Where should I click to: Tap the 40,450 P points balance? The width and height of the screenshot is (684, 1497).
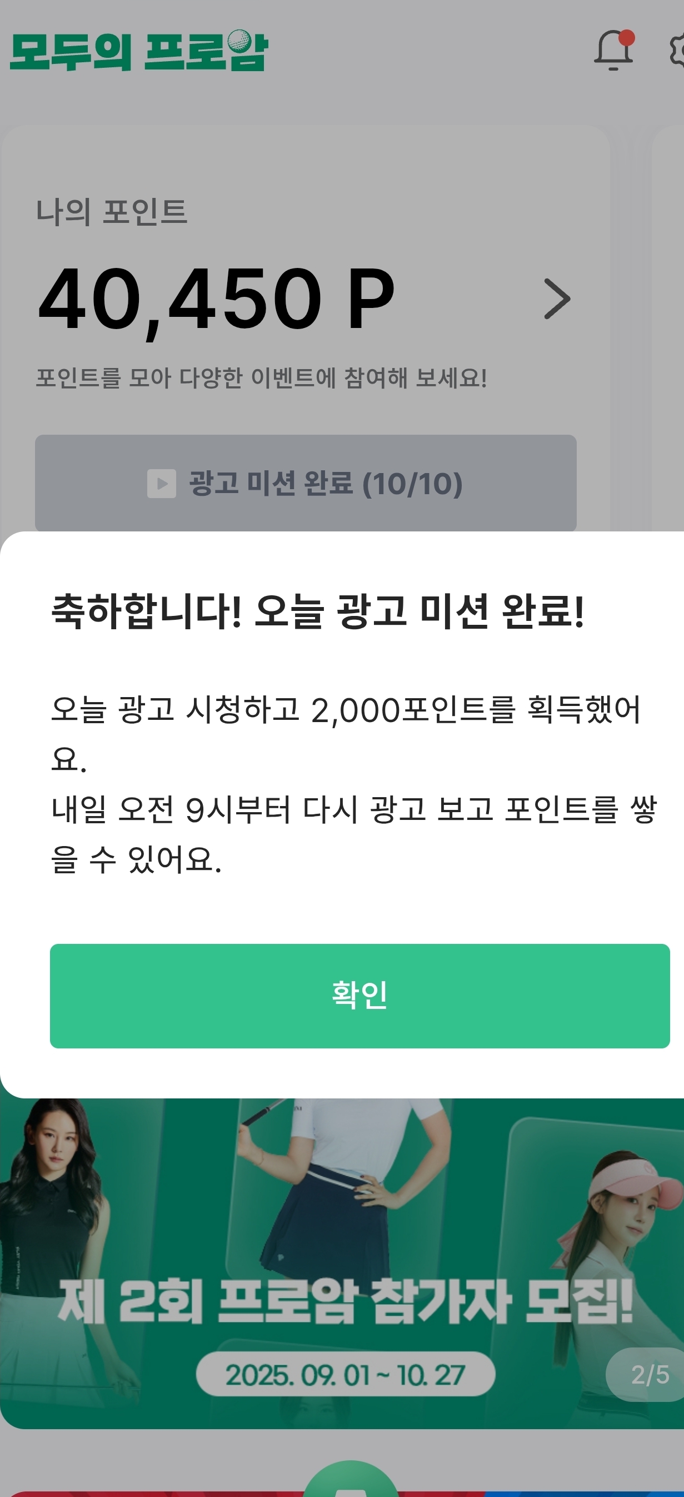[x=216, y=299]
